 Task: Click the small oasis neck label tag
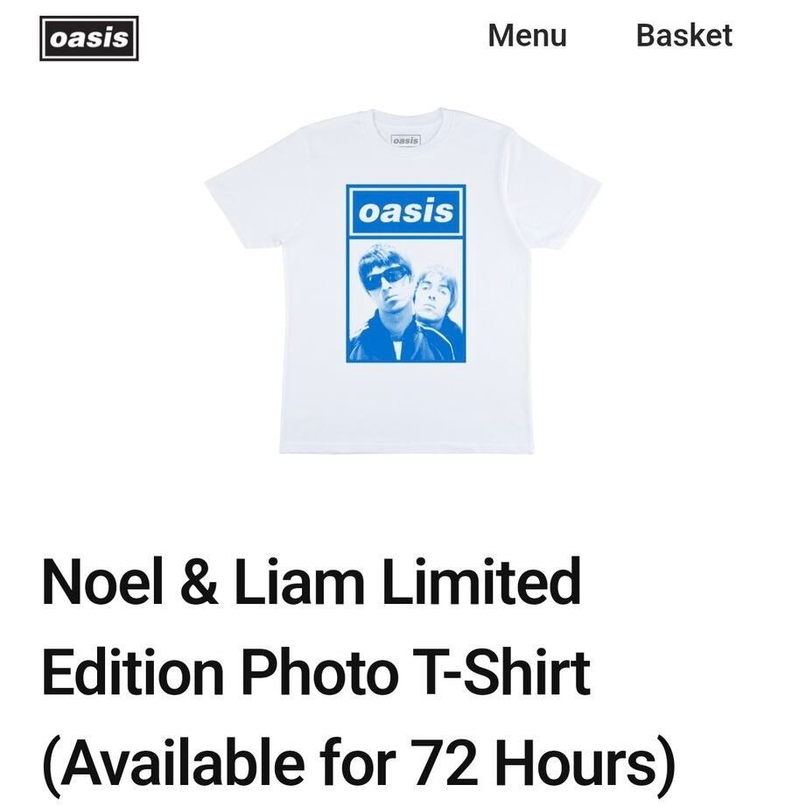(405, 140)
